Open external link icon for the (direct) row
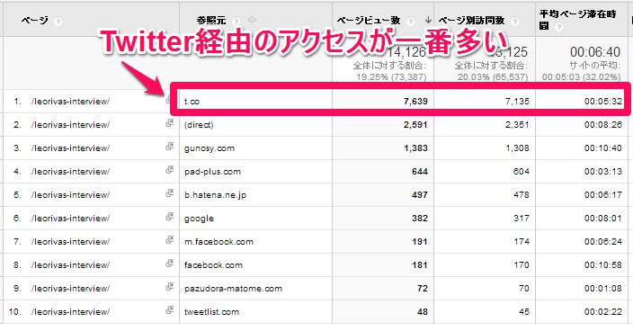This screenshot has width=633, height=331. (170, 123)
